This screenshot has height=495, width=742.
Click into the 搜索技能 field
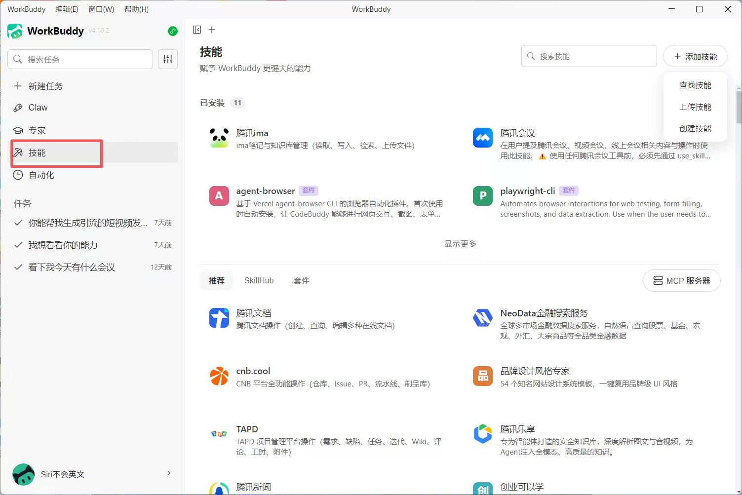click(589, 56)
